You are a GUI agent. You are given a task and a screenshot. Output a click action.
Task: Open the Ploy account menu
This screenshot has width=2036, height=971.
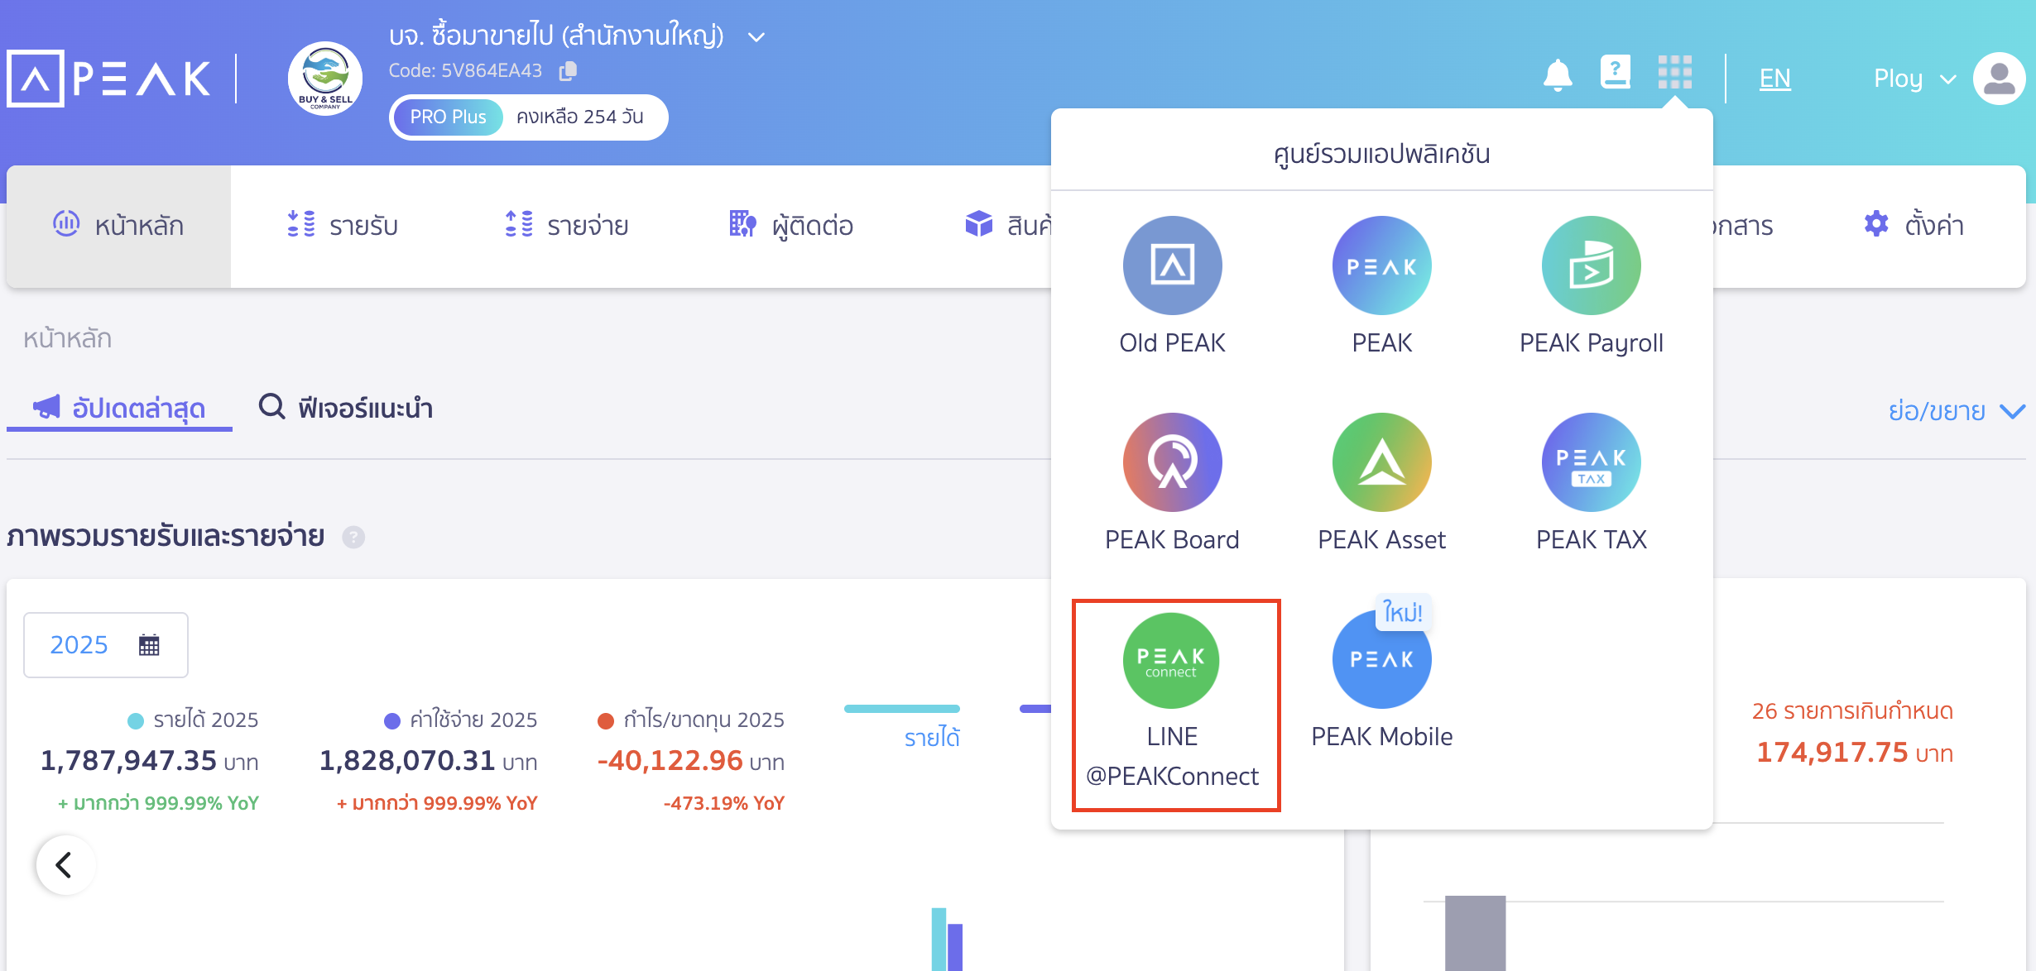[1913, 78]
